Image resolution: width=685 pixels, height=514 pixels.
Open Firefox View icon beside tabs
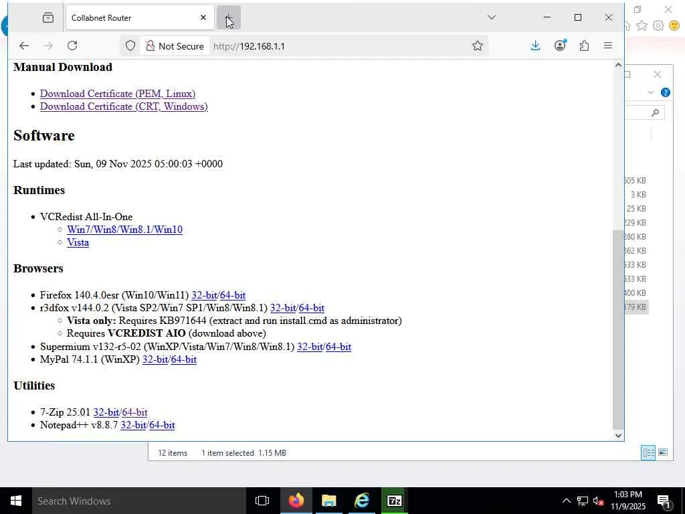48,17
